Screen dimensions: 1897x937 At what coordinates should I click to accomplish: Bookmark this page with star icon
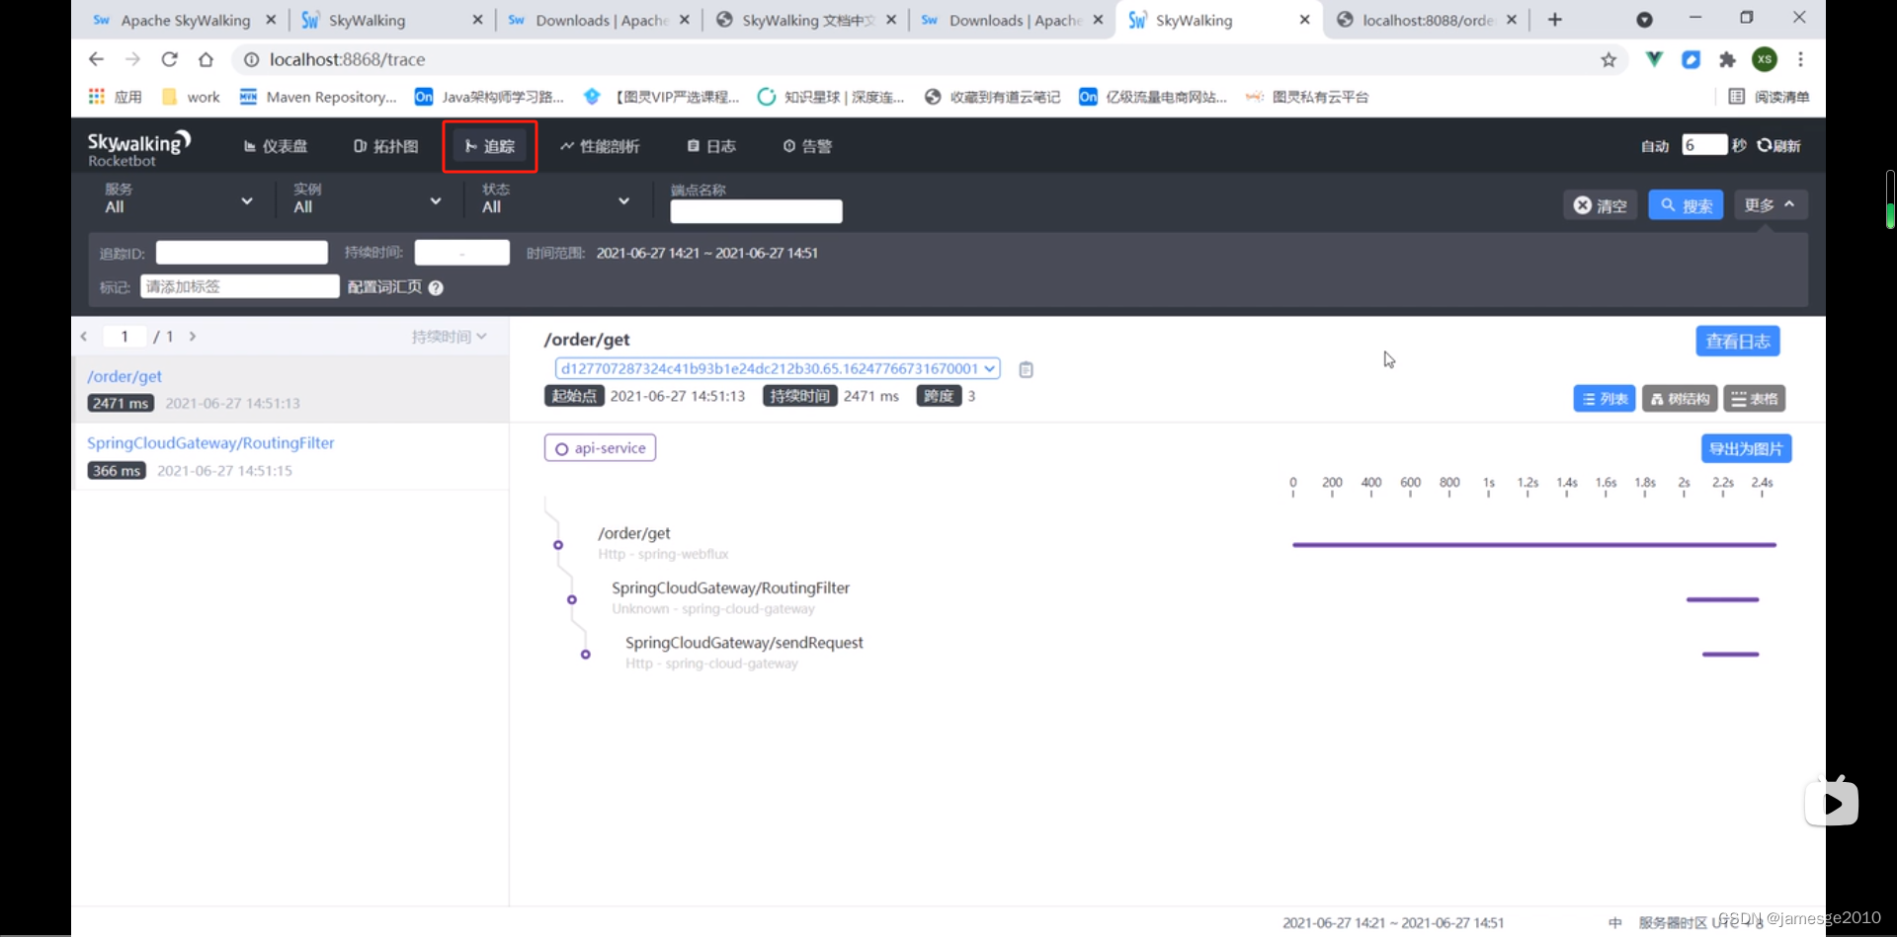pyautogui.click(x=1608, y=60)
